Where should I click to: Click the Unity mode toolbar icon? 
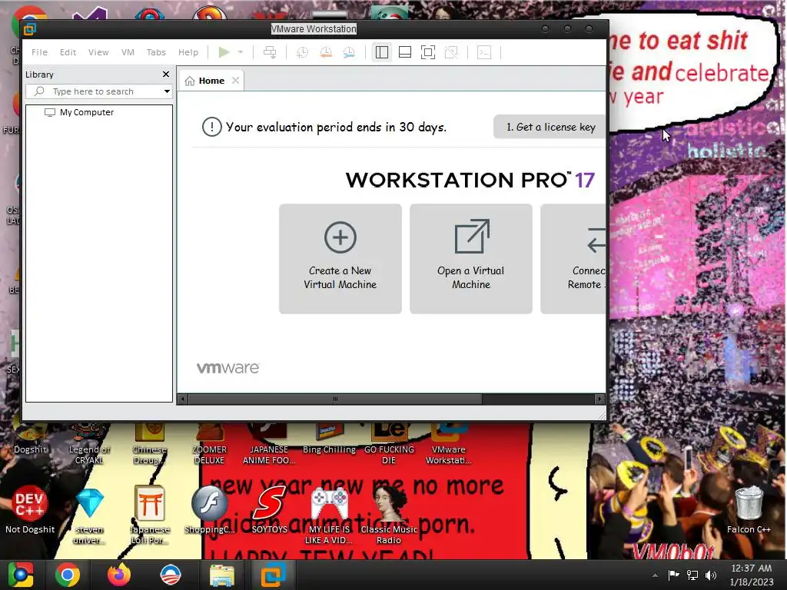click(x=451, y=52)
